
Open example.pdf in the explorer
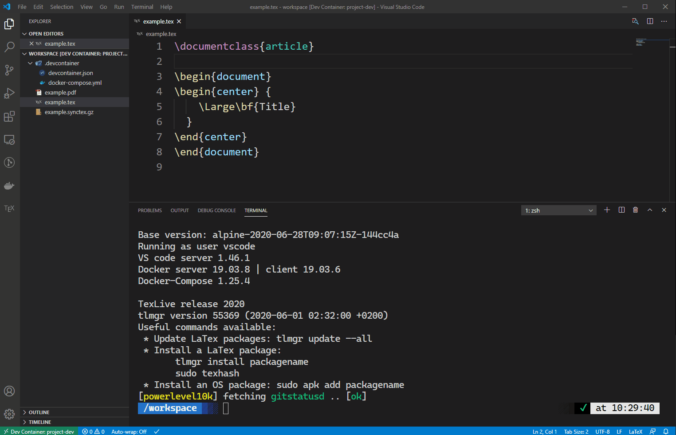(75, 93)
